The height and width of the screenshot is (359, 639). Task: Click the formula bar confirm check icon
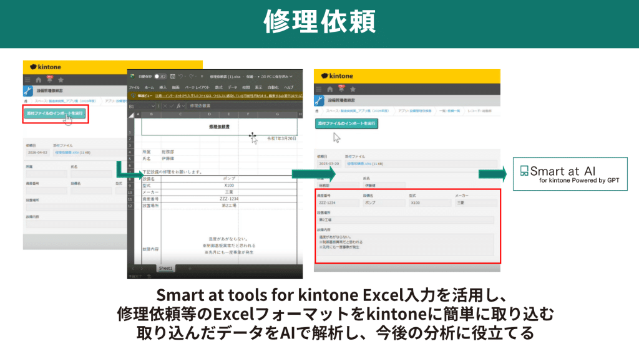pos(172,106)
